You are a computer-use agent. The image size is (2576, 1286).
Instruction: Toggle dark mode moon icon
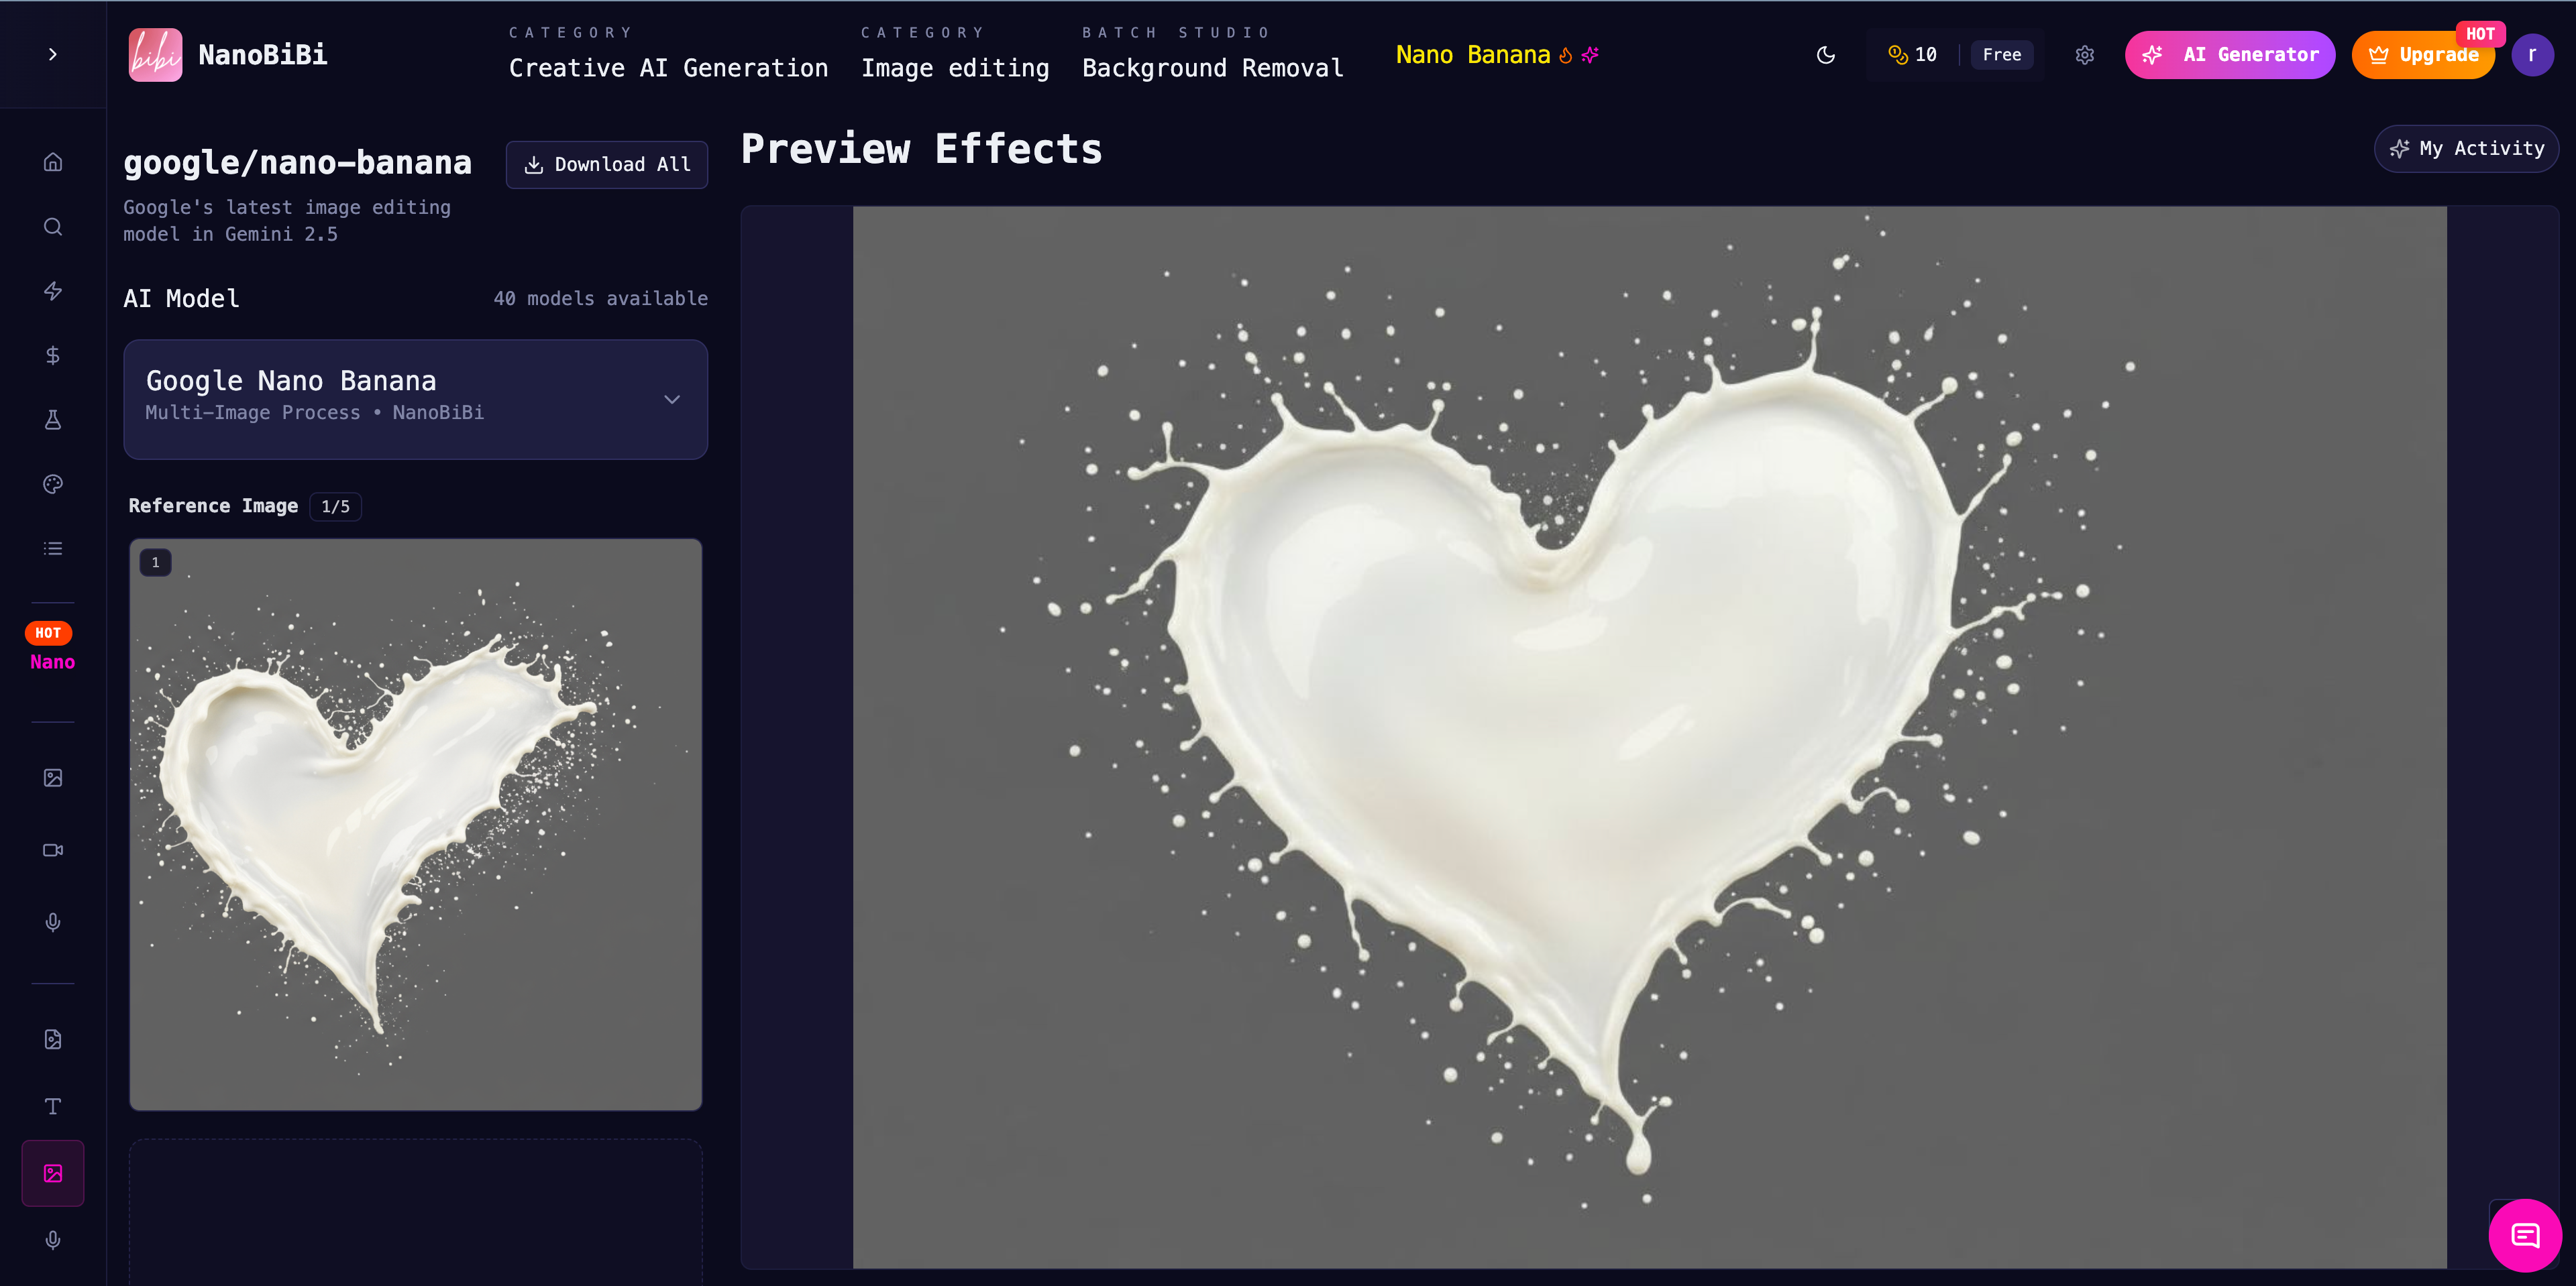pos(1826,55)
